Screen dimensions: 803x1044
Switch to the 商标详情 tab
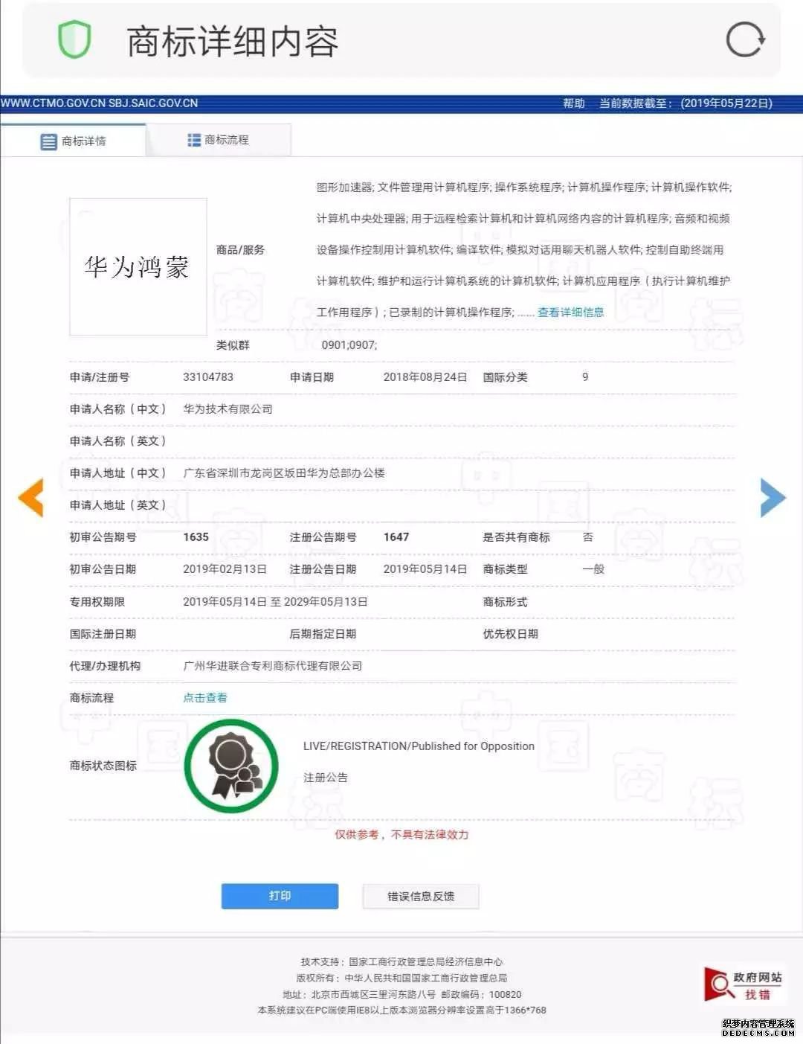pos(73,141)
